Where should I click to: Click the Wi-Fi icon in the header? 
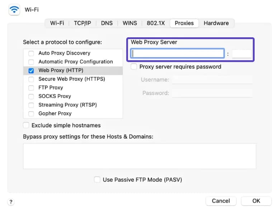tap(15, 10)
